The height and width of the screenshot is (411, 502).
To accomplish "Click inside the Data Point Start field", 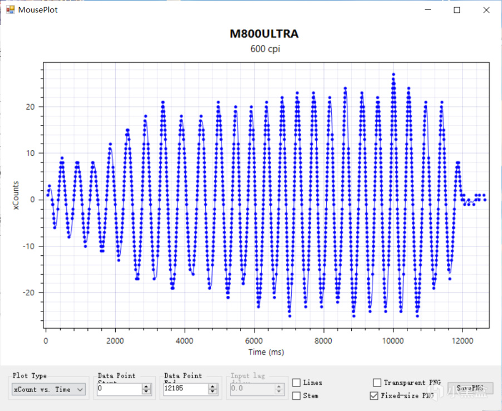I will 119,389.
